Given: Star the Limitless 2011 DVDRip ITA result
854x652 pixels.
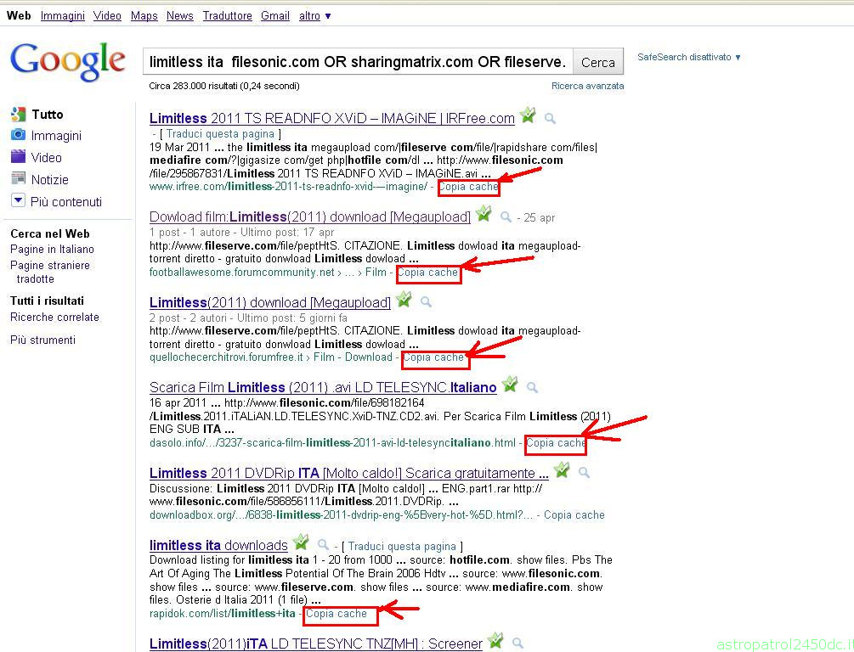Looking at the screenshot, I should tap(562, 469).
